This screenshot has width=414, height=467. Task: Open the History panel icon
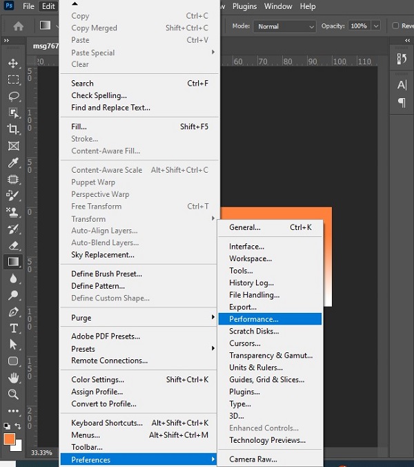pos(402,59)
